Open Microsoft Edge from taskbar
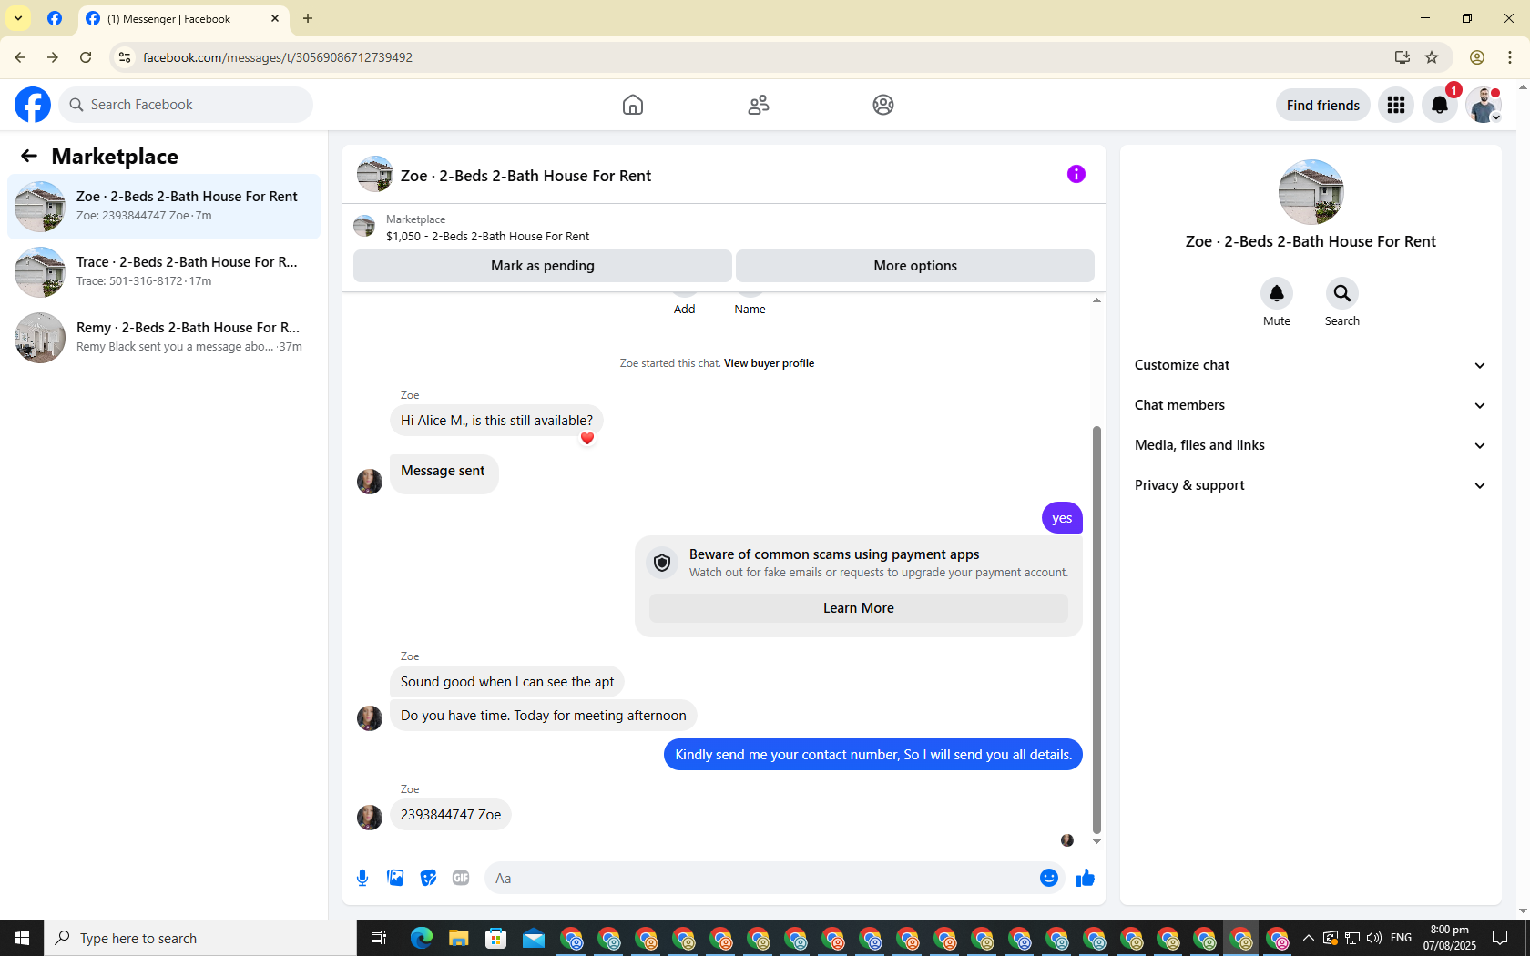 [421, 938]
